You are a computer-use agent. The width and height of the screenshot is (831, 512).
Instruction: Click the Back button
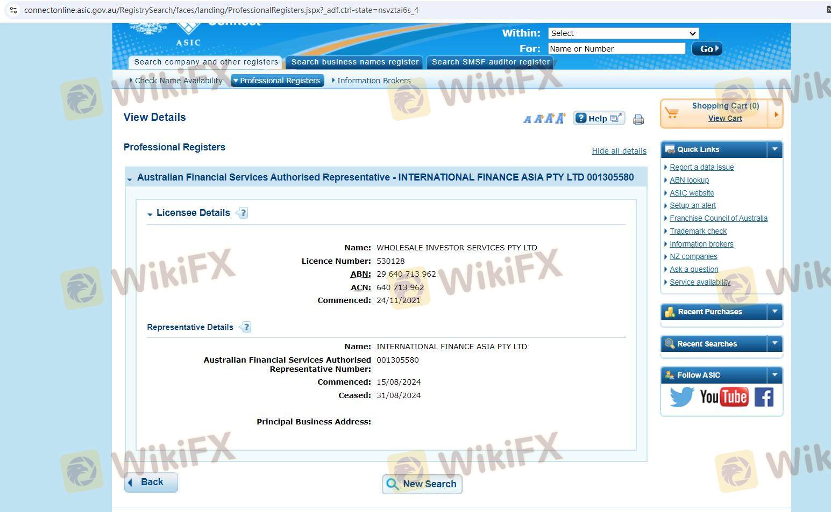pos(151,482)
